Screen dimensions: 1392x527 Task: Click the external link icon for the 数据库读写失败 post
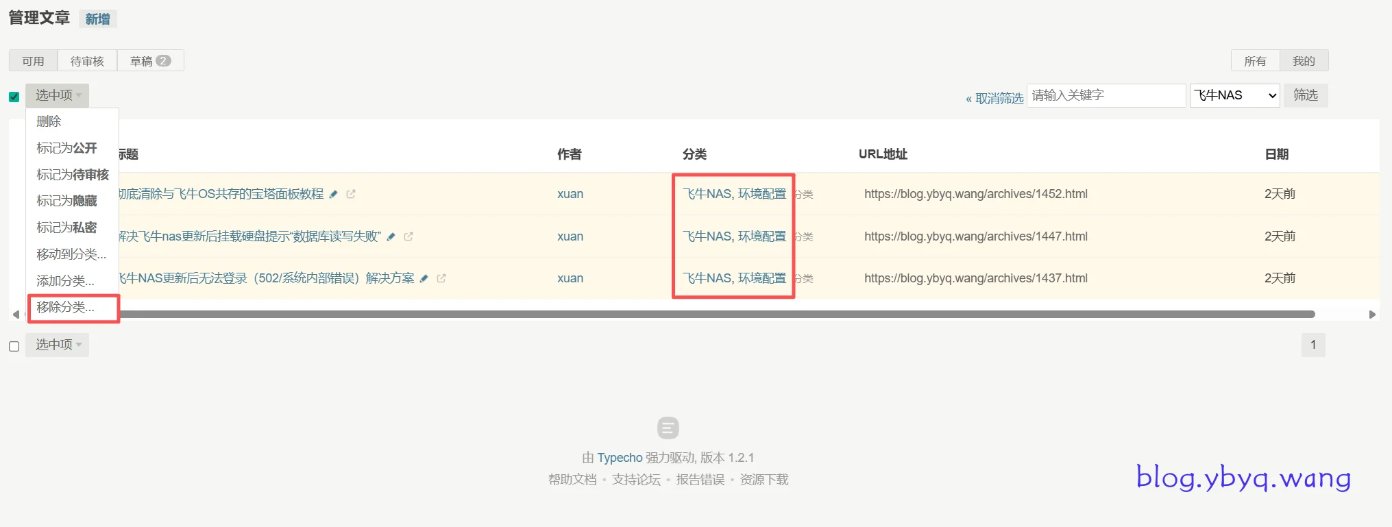tap(408, 237)
